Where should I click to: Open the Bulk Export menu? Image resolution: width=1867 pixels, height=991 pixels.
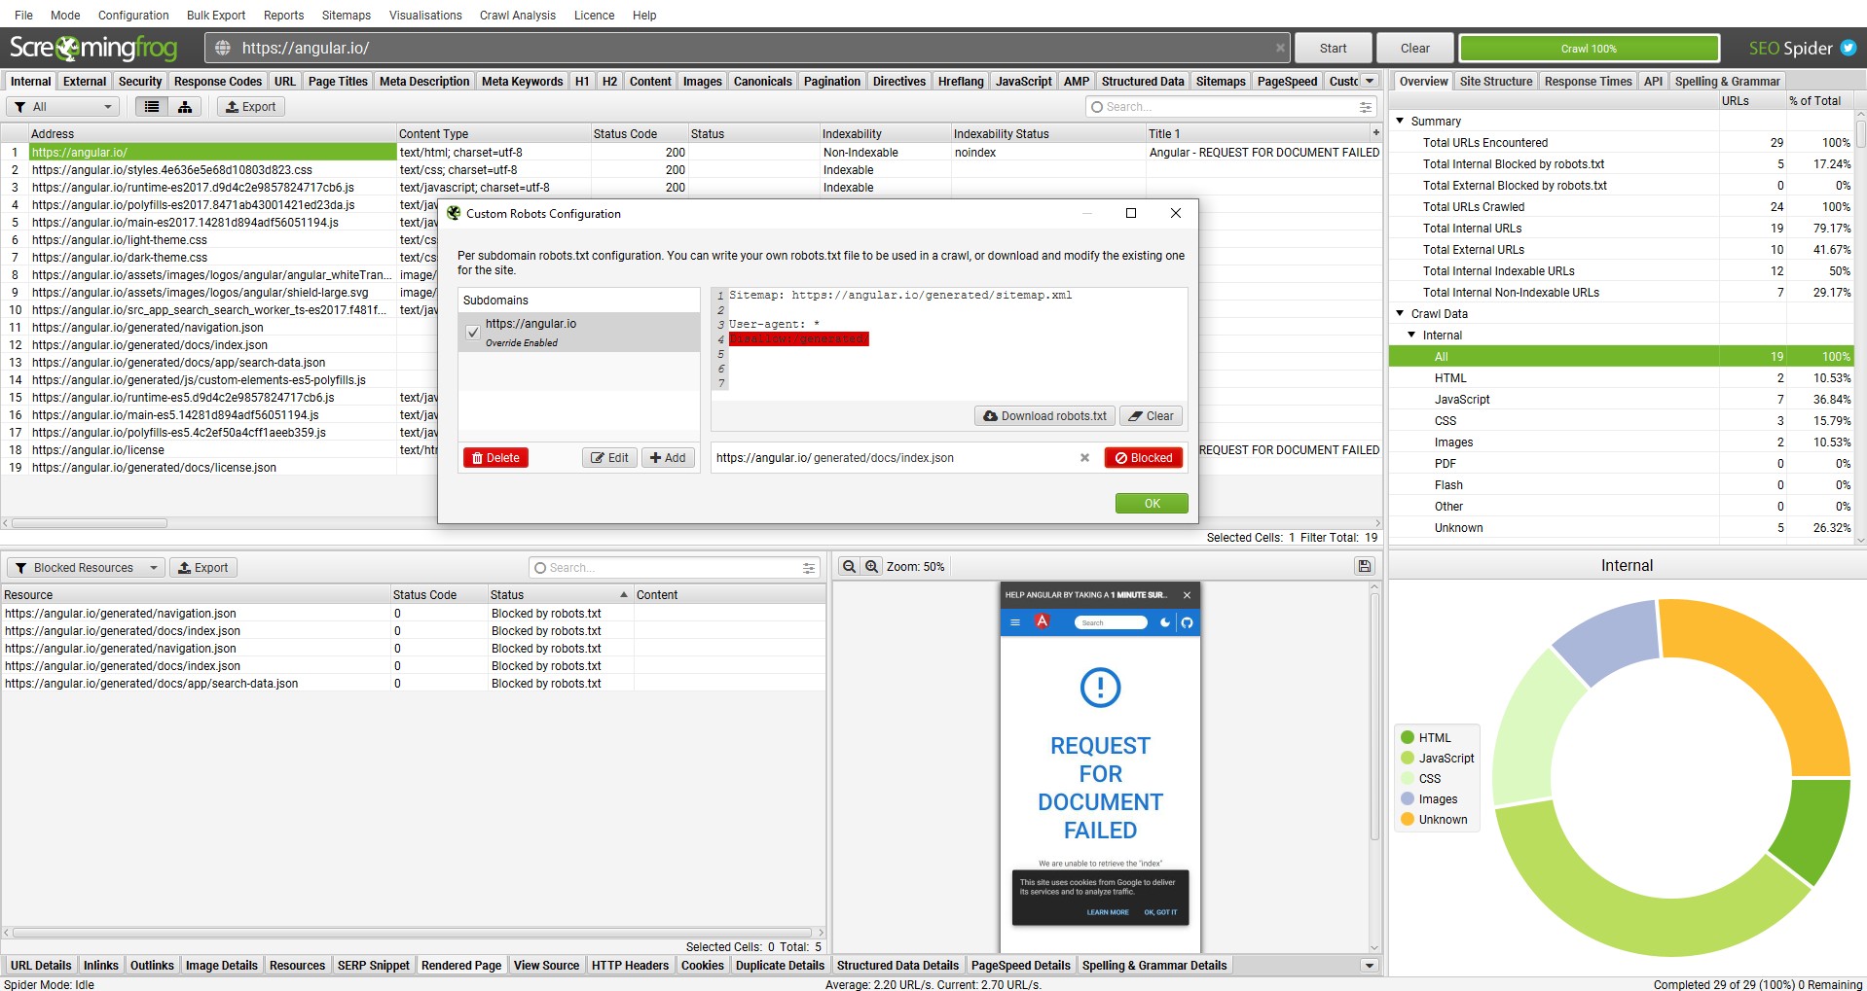[x=215, y=15]
